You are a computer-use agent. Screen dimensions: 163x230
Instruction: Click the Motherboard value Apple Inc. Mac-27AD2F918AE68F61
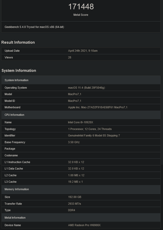[97, 107]
